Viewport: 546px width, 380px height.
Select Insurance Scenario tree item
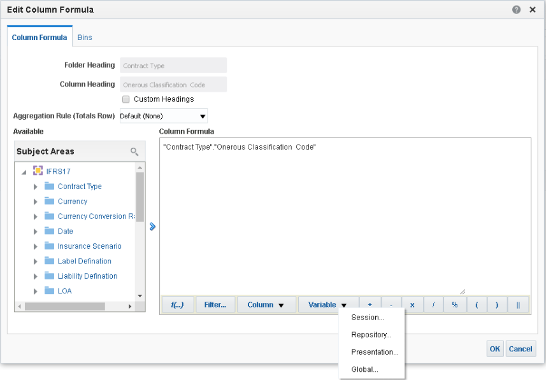[x=89, y=246]
